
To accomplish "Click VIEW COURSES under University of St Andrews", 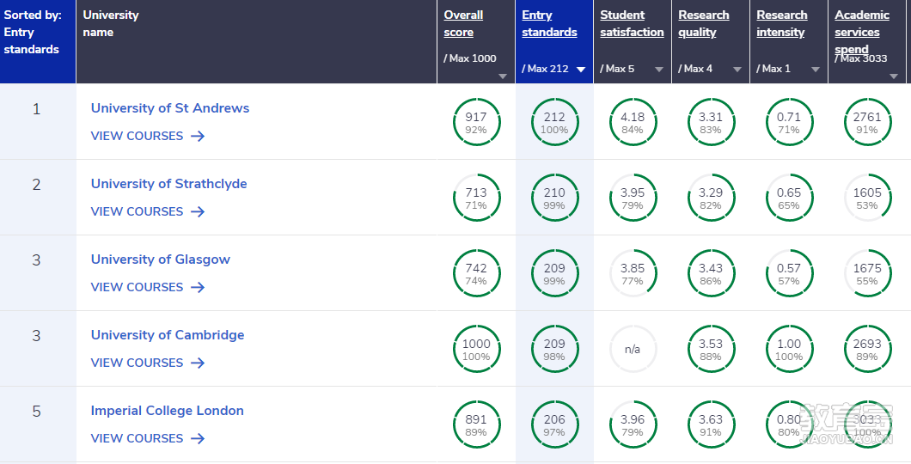I will point(137,136).
